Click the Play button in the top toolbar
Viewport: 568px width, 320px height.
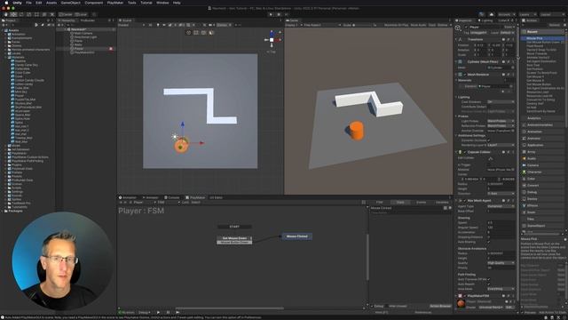click(x=271, y=14)
